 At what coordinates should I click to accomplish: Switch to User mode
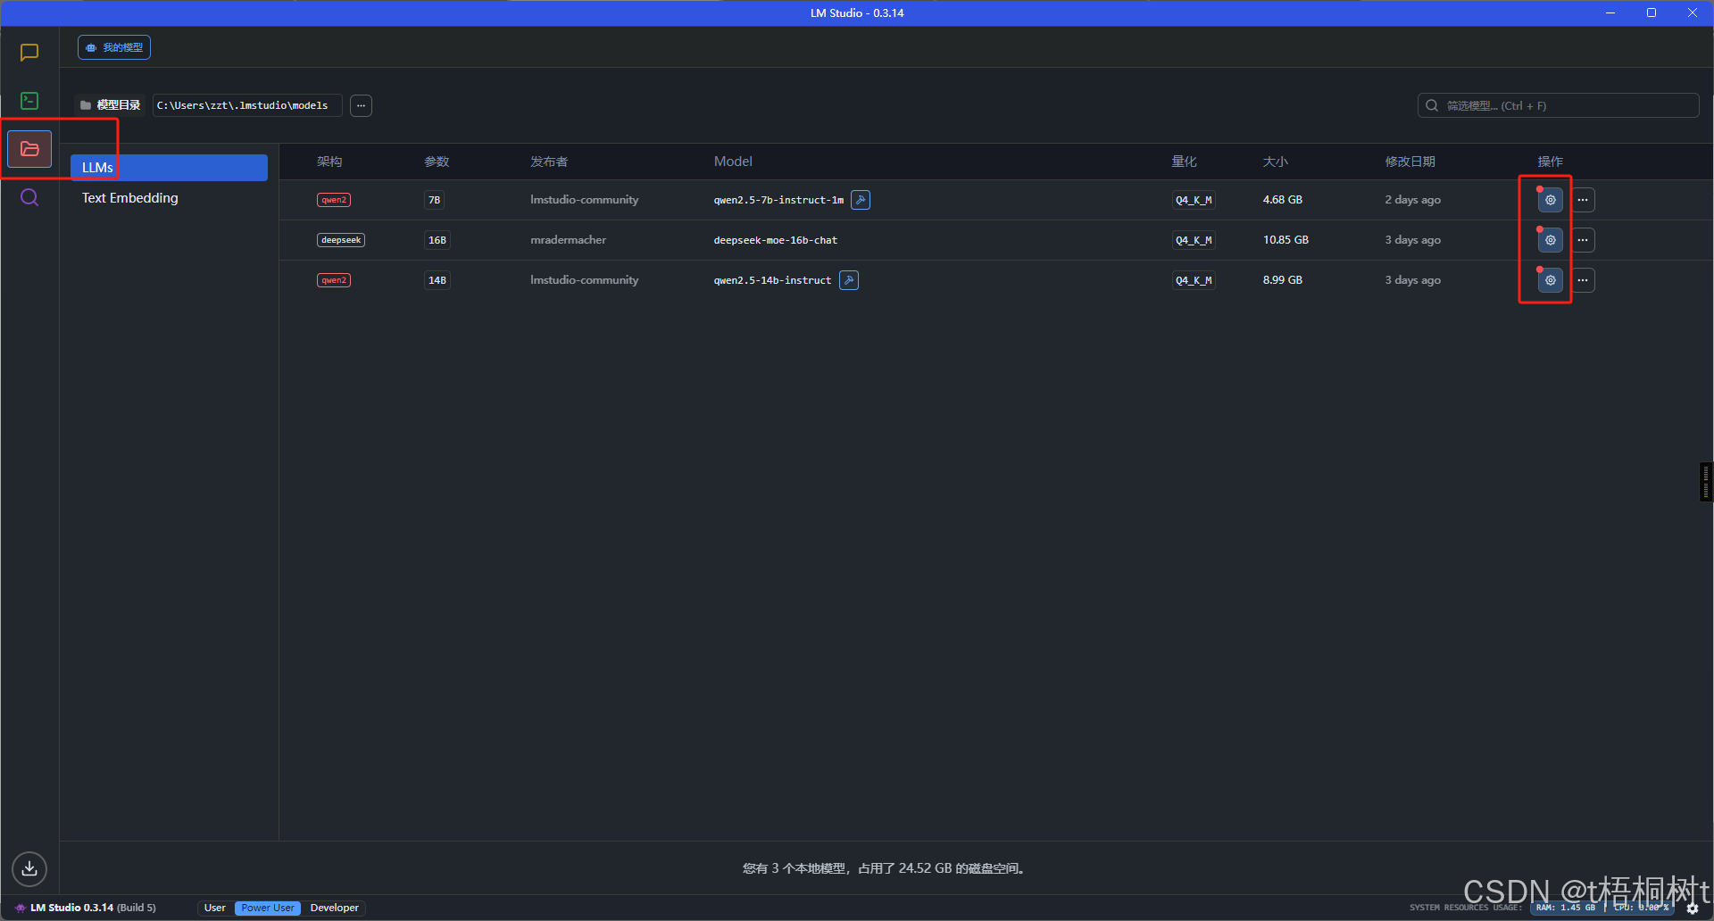[x=215, y=908]
